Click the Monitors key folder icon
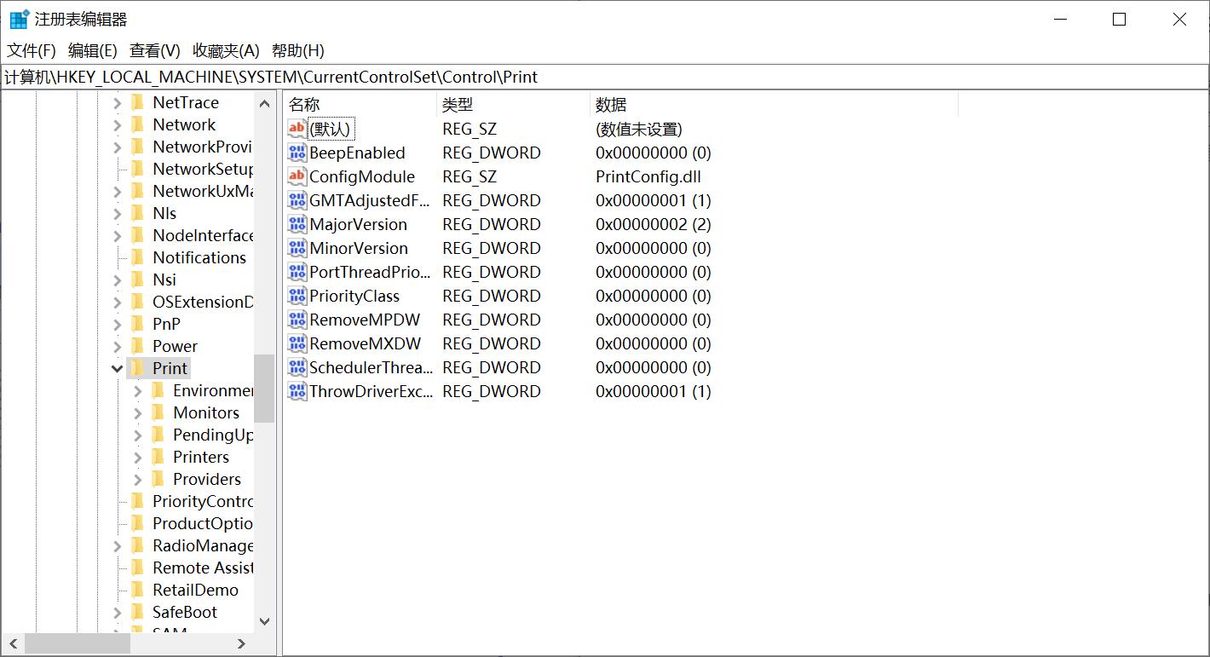 (159, 412)
